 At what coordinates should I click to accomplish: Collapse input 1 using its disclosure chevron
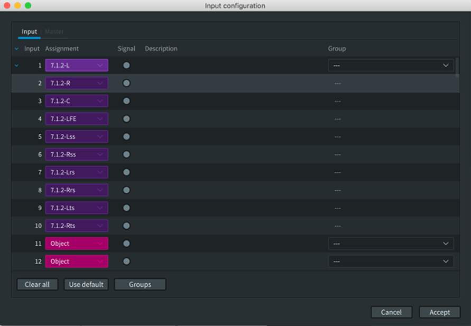coord(15,65)
